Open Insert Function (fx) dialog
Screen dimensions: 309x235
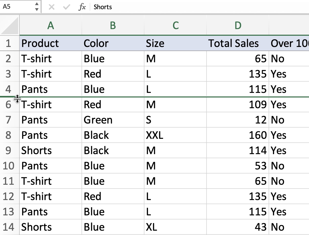(x=82, y=7)
